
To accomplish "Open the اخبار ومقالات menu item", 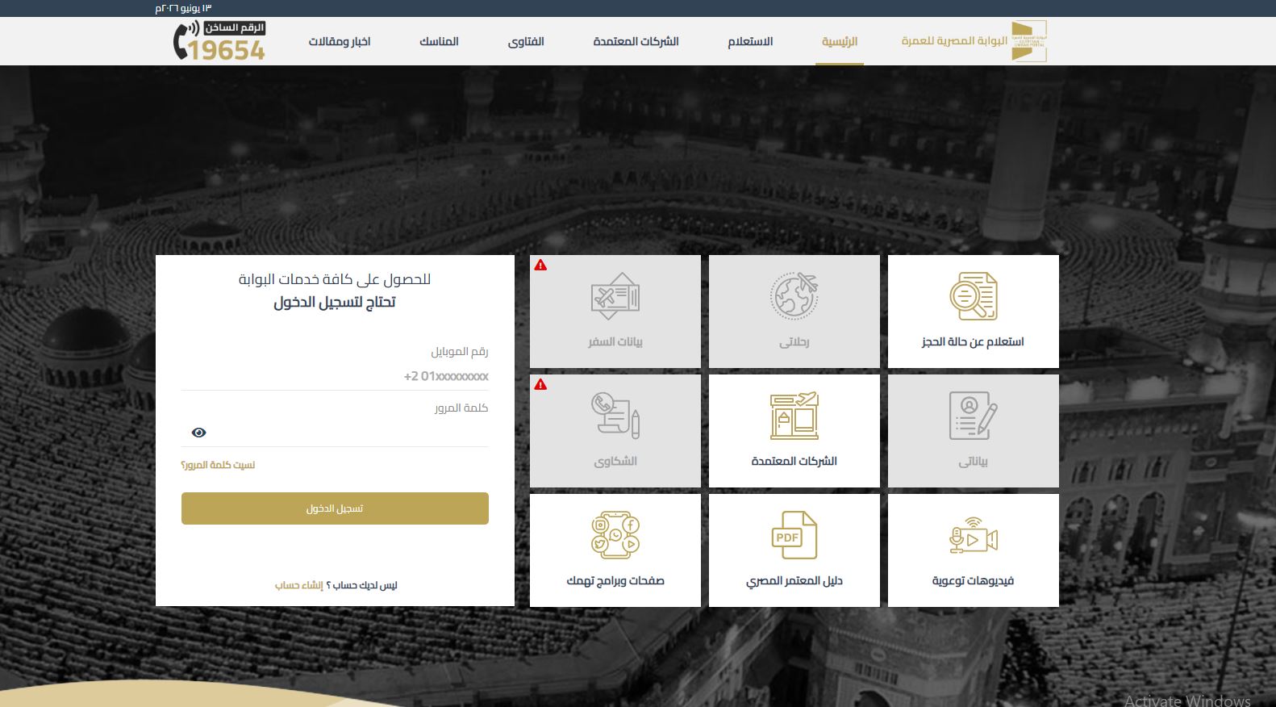I will point(340,41).
